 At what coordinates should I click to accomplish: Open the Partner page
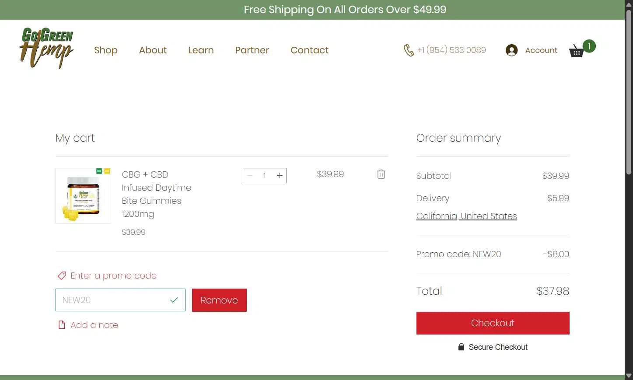click(x=252, y=50)
